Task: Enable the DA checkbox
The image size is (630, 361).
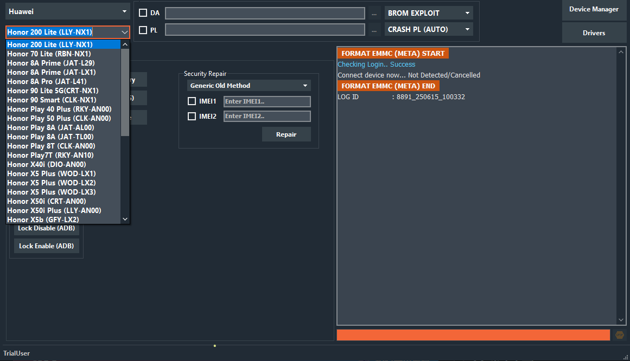Action: (x=143, y=13)
